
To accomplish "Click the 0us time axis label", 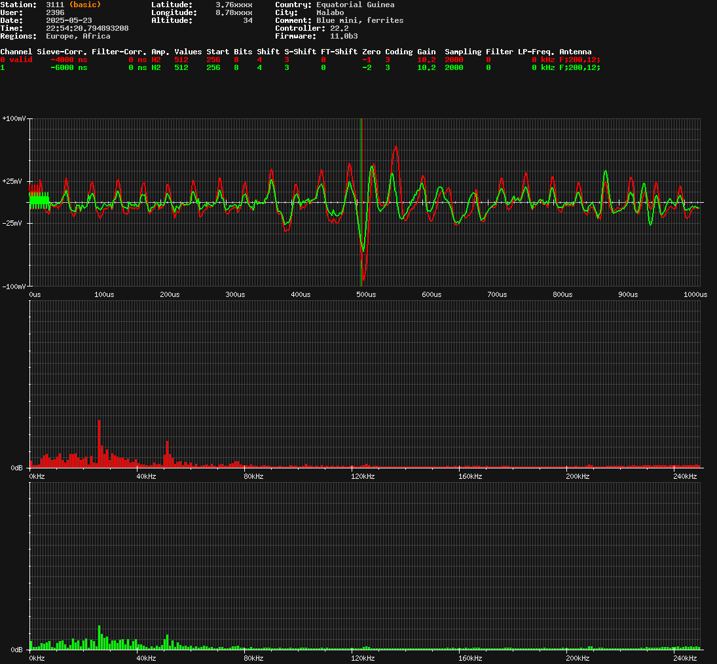I will point(35,294).
